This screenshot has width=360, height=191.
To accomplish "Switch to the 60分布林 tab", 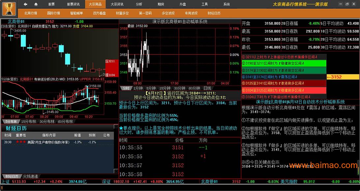I will point(65,121).
